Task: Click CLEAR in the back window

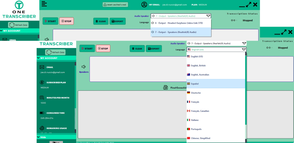Action: [x=101, y=21]
